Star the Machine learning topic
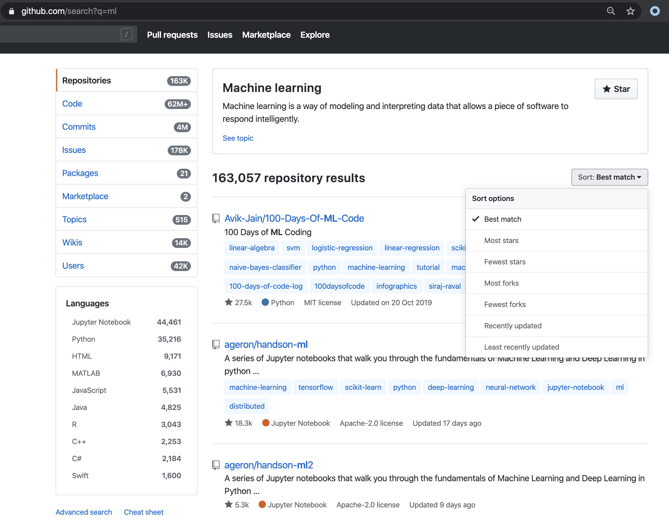Image resolution: width=669 pixels, height=522 pixels. [616, 89]
